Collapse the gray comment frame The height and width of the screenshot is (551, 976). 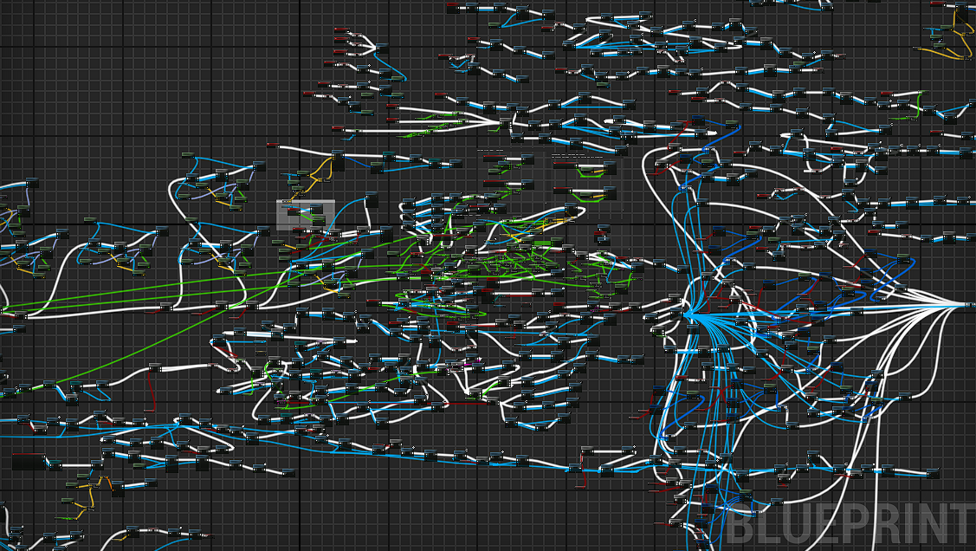pos(279,202)
